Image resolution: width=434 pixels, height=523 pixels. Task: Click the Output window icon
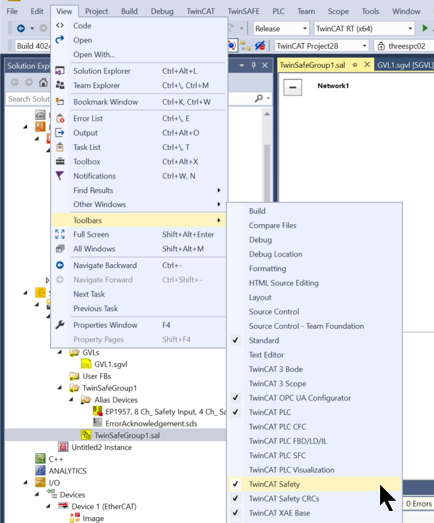point(60,133)
